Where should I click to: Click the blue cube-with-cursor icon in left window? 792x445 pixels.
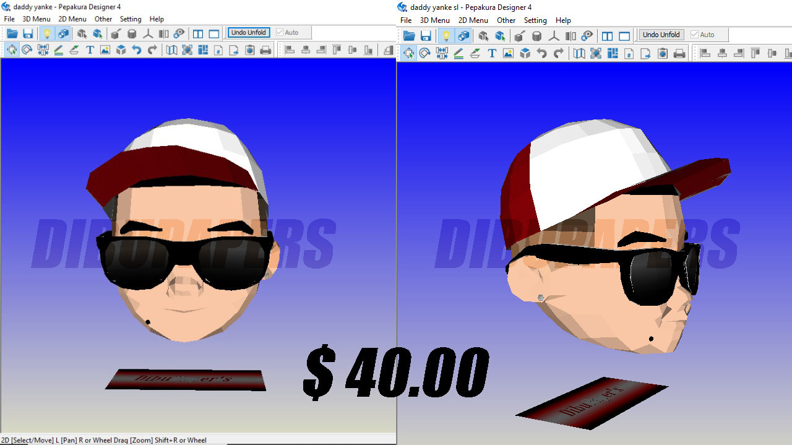click(x=98, y=33)
